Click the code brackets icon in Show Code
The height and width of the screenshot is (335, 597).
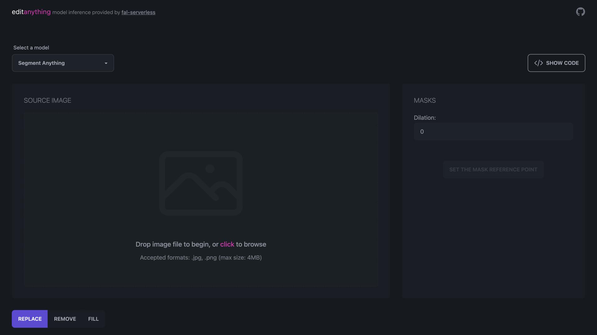pyautogui.click(x=539, y=63)
